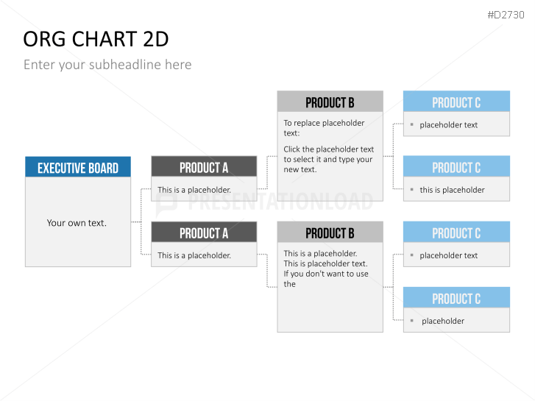Viewport: 535px width, 401px height.
Task: Click 'Your own text.' in Executive Board box
Action: coord(77,223)
